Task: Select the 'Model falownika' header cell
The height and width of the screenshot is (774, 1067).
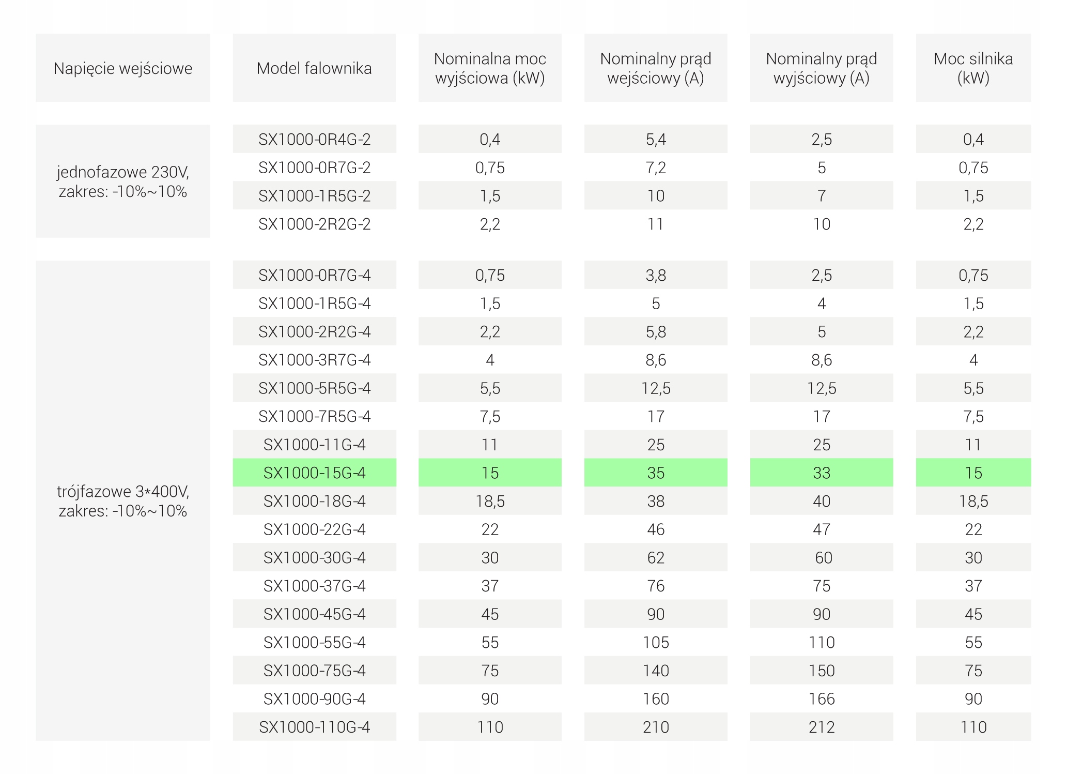Action: click(314, 68)
